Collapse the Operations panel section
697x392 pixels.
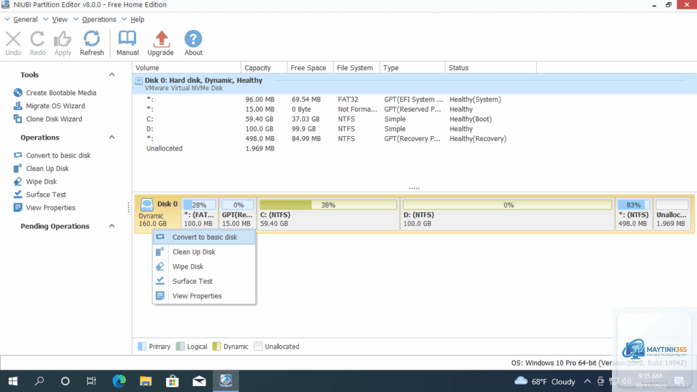point(112,137)
